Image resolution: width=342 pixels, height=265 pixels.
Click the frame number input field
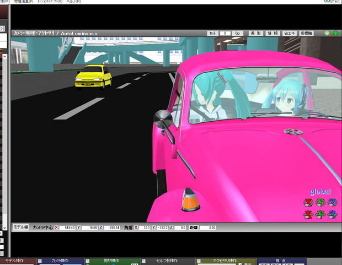click(x=225, y=34)
